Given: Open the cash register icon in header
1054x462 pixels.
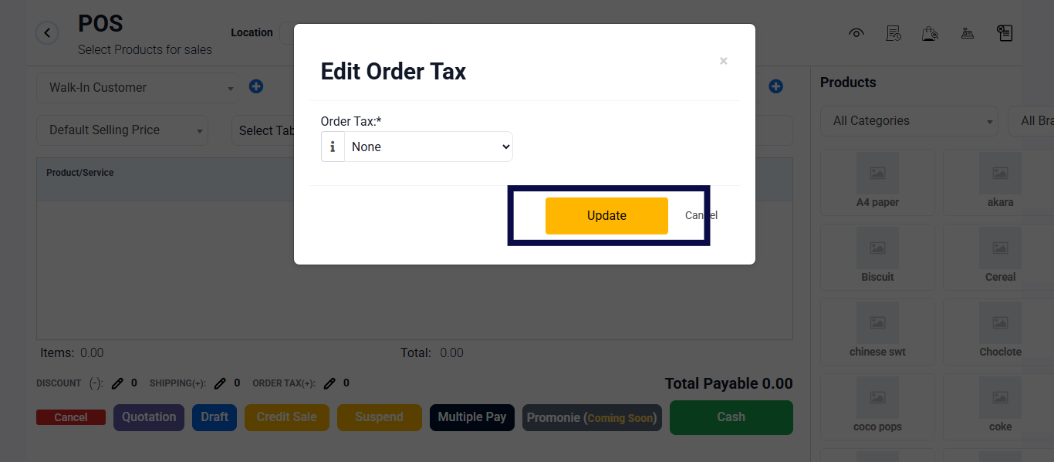Looking at the screenshot, I should (x=967, y=33).
